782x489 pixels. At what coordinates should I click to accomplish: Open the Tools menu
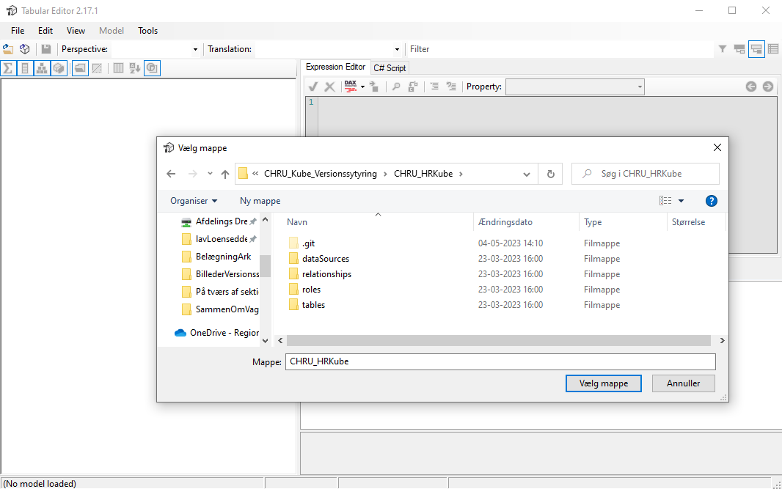pos(147,30)
